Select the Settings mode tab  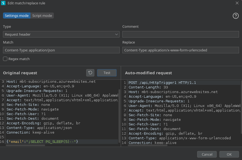point(17,16)
